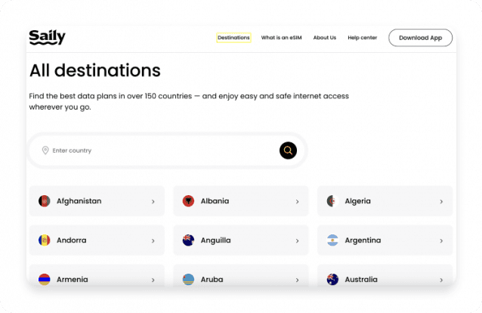The width and height of the screenshot is (482, 313).
Task: Click the Argentina flag icon
Action: (332, 240)
